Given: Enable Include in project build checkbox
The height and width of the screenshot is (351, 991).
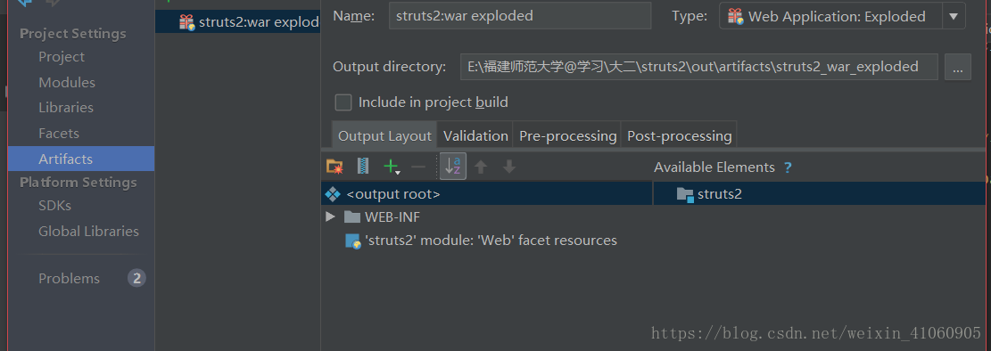Looking at the screenshot, I should tap(343, 102).
